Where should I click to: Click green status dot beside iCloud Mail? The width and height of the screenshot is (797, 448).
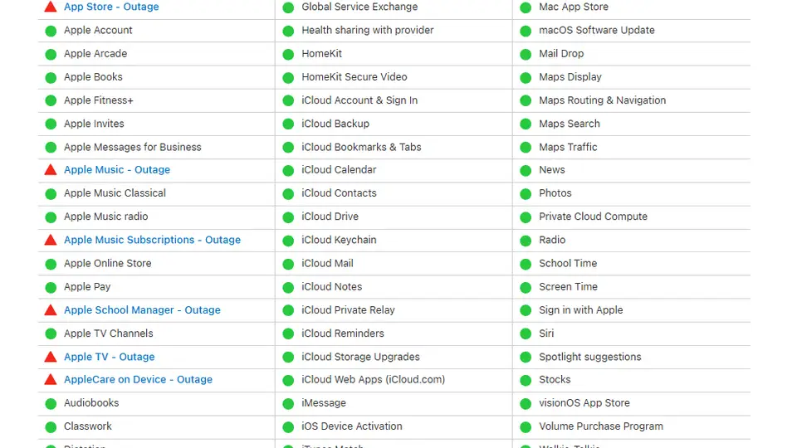[x=288, y=264]
